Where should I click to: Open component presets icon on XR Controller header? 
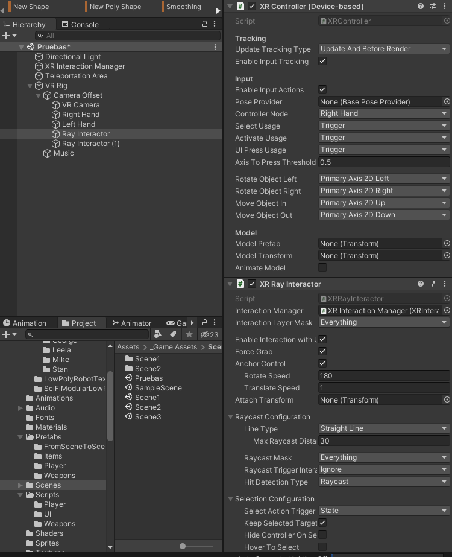click(432, 6)
